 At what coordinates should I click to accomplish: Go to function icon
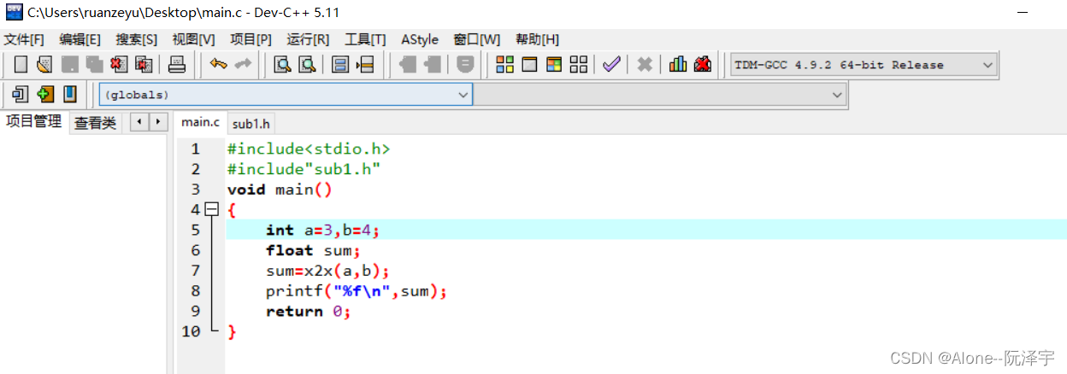(340, 65)
